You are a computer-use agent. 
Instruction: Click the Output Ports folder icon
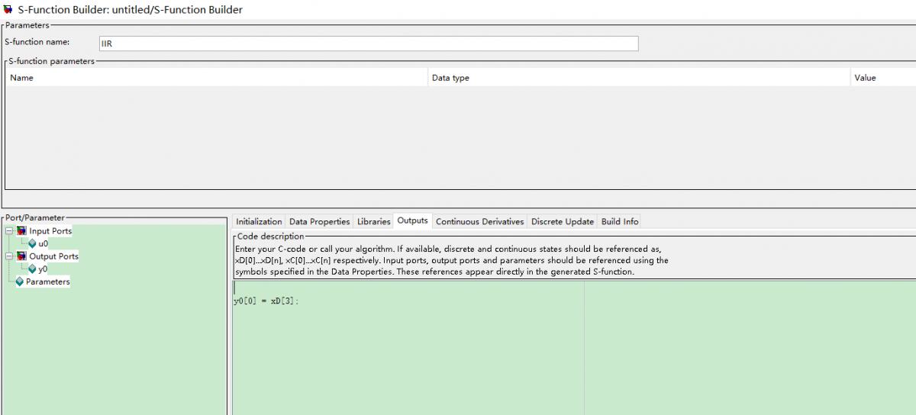[21, 256]
